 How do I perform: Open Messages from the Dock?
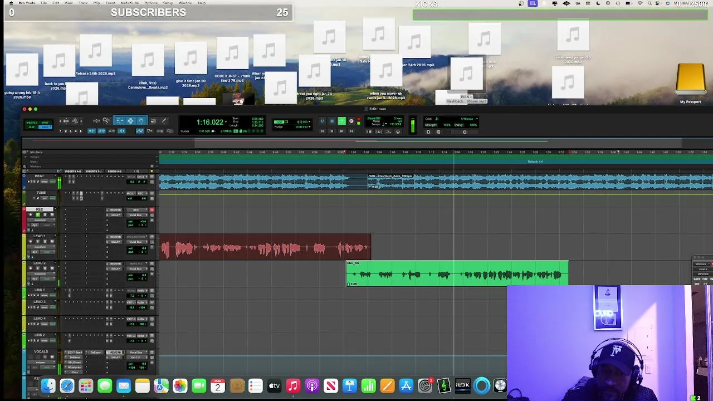[x=105, y=385]
